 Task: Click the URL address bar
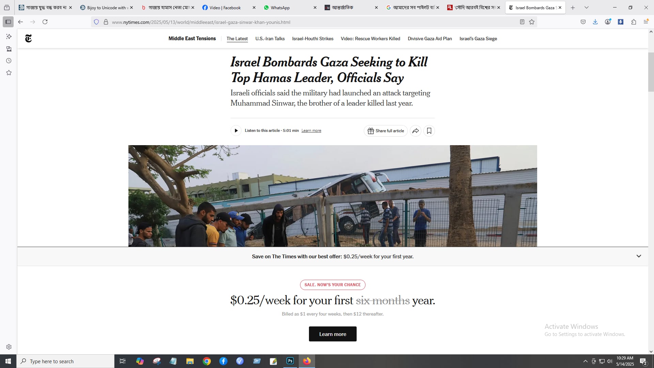pyautogui.click(x=307, y=22)
